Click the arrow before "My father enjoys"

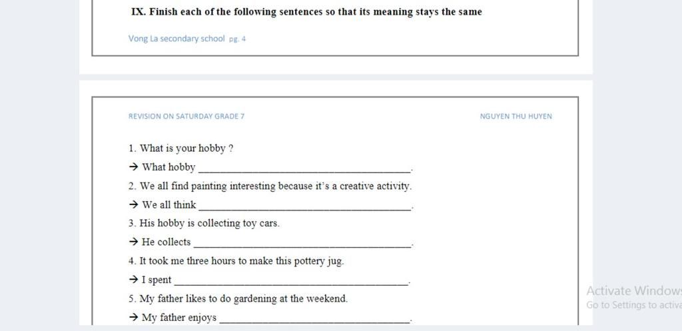tap(133, 318)
